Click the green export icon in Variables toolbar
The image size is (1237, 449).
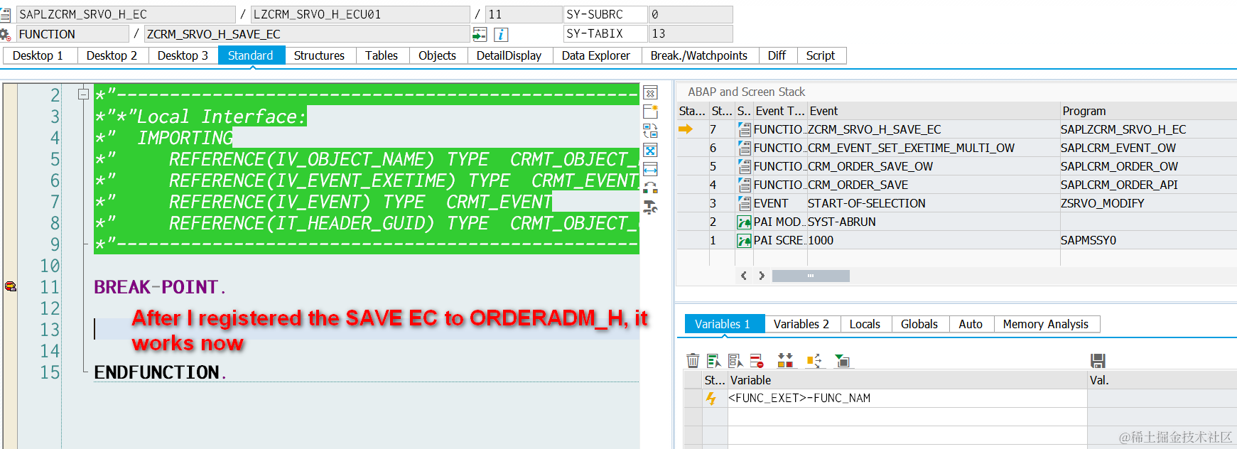pyautogui.click(x=842, y=360)
